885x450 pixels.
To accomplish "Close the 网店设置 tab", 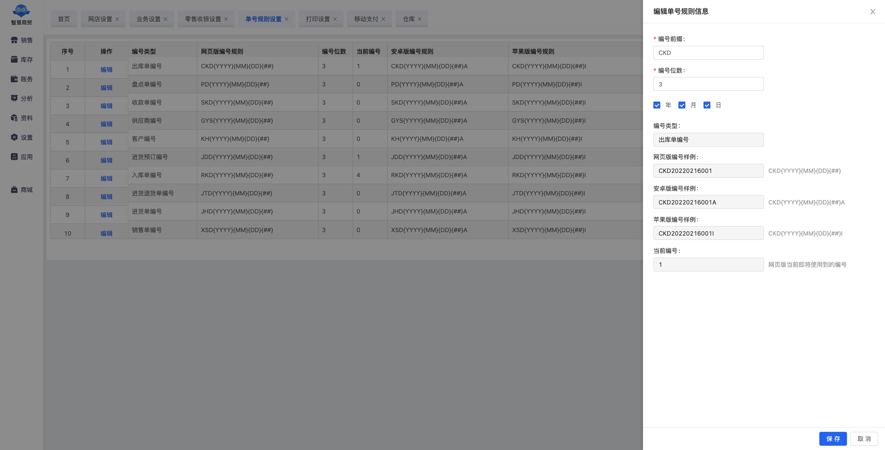I will (117, 19).
